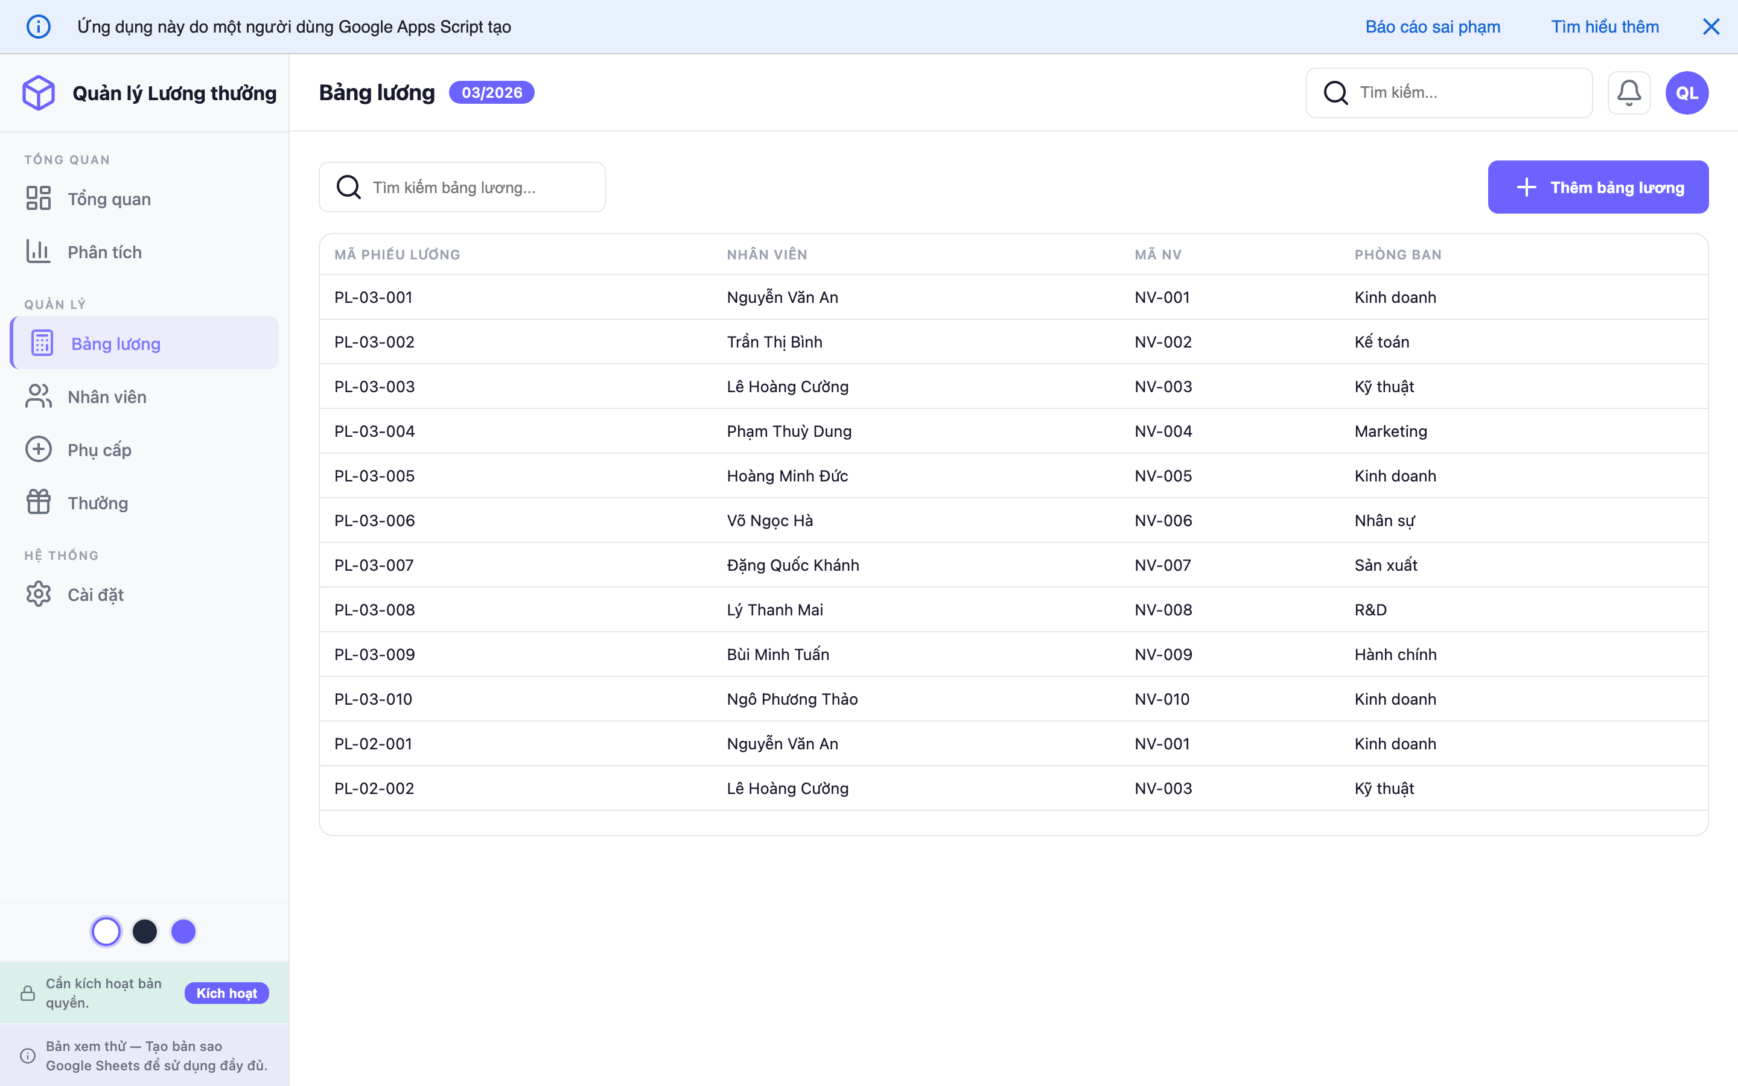The image size is (1738, 1086).
Task: Select the white theme color swatch
Action: (x=106, y=931)
